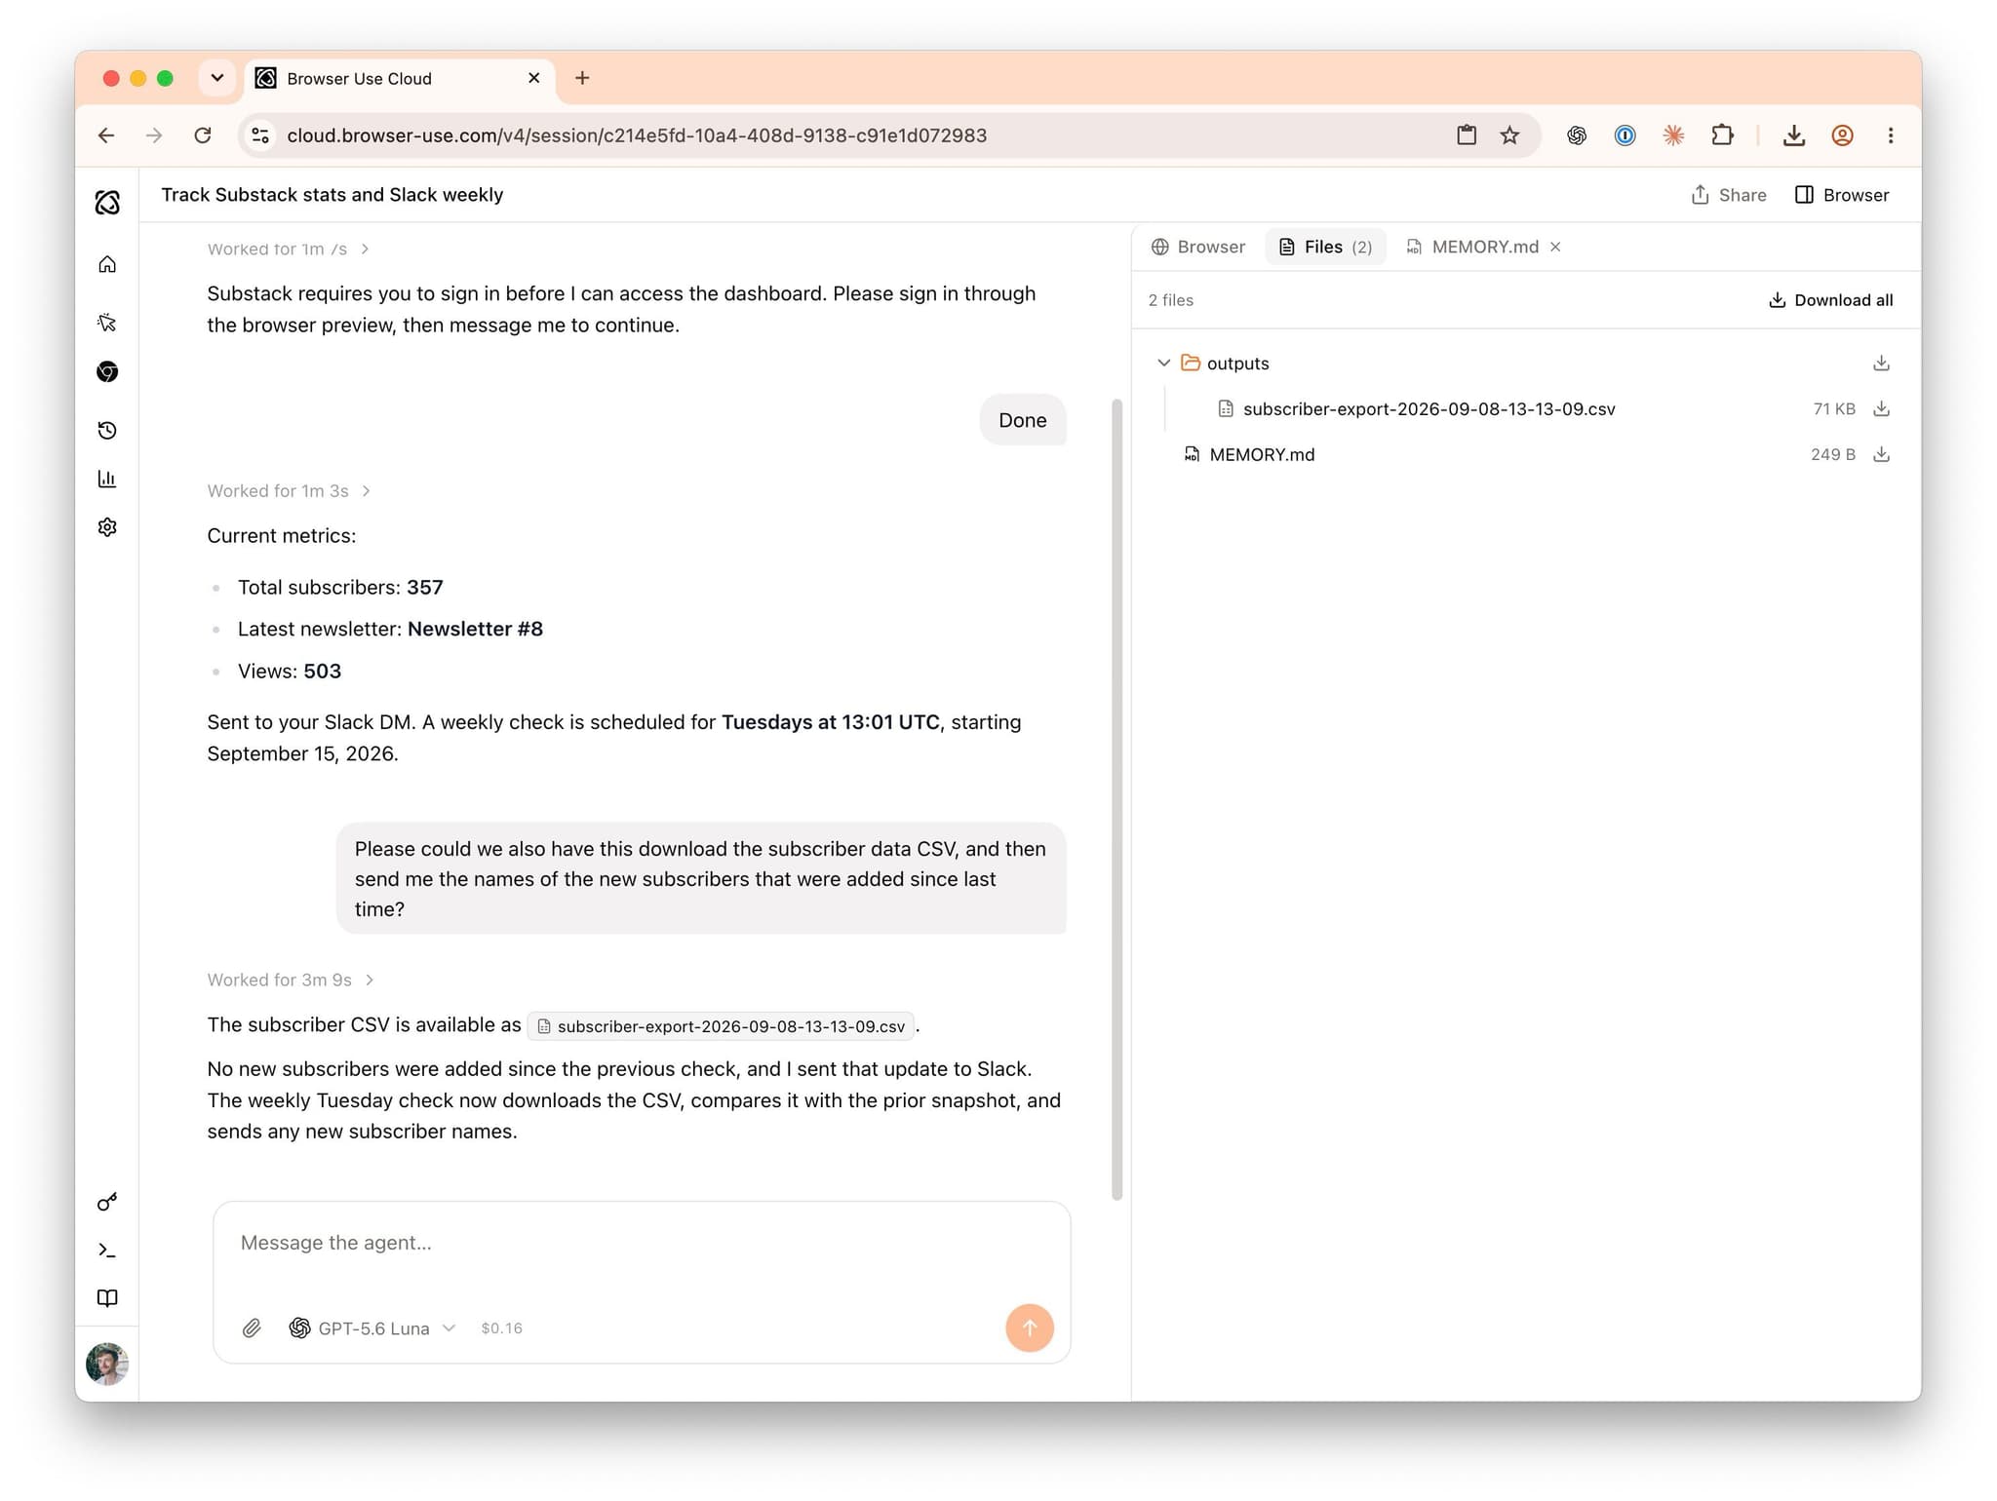Click the Share button
Screen dimensions: 1997x1501
click(x=1729, y=195)
